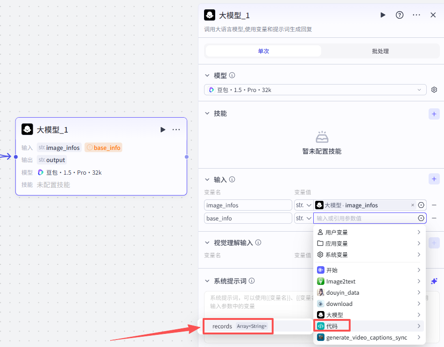Open model settings gear icon beside model dropdown

[434, 90]
